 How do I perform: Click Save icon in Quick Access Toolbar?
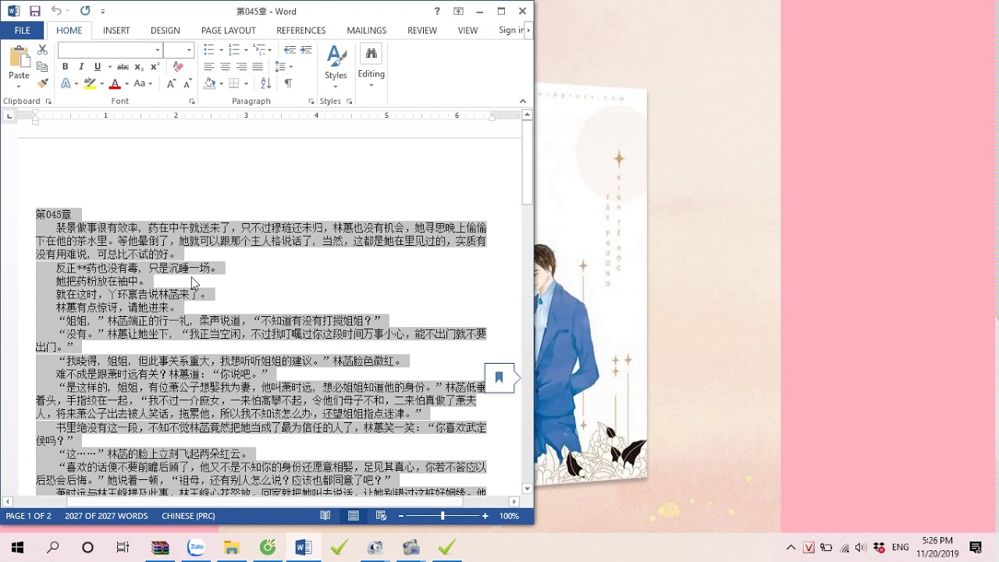coord(34,11)
